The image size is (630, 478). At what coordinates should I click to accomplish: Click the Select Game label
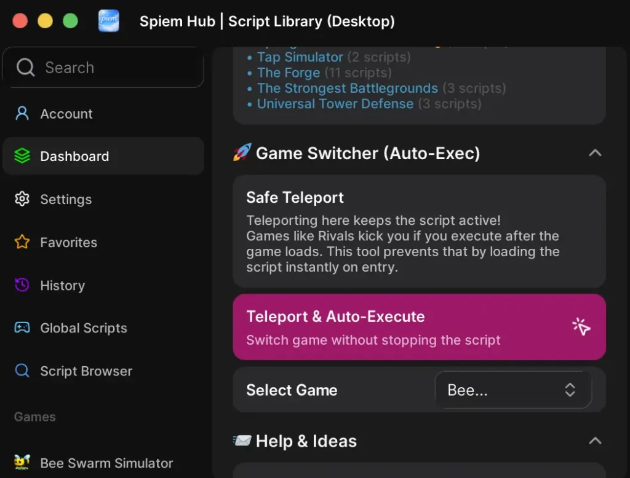(x=292, y=390)
